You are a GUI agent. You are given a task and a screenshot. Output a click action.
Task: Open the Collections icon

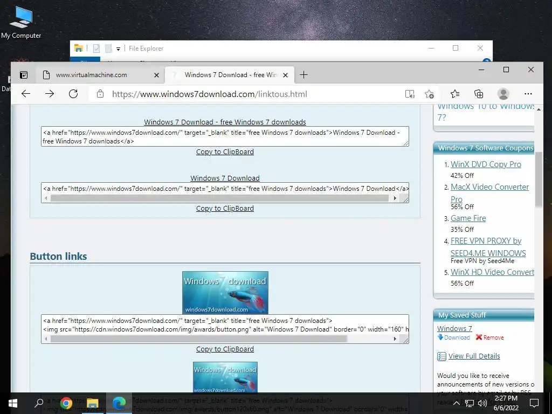point(479,94)
